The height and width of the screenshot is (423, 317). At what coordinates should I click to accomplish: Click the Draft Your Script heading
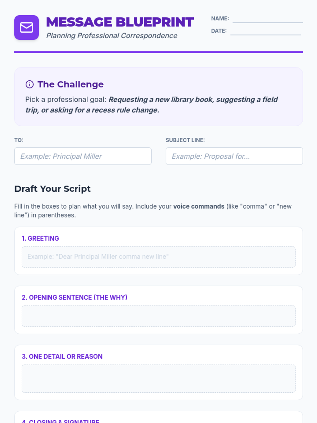click(x=52, y=189)
